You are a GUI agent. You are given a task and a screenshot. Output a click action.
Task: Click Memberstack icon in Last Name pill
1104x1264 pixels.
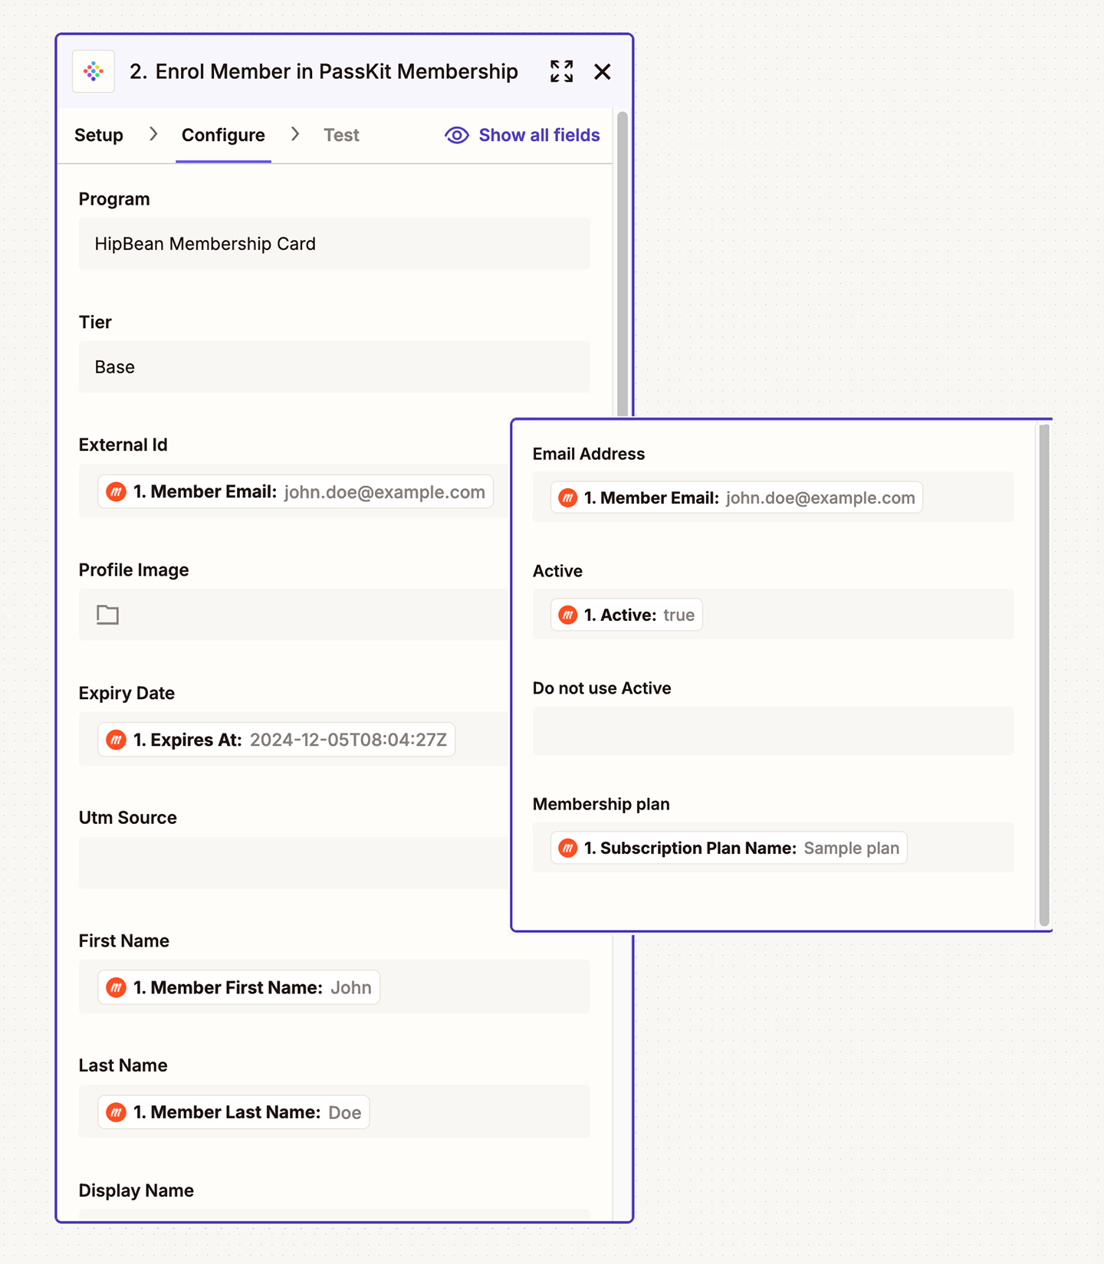117,1112
